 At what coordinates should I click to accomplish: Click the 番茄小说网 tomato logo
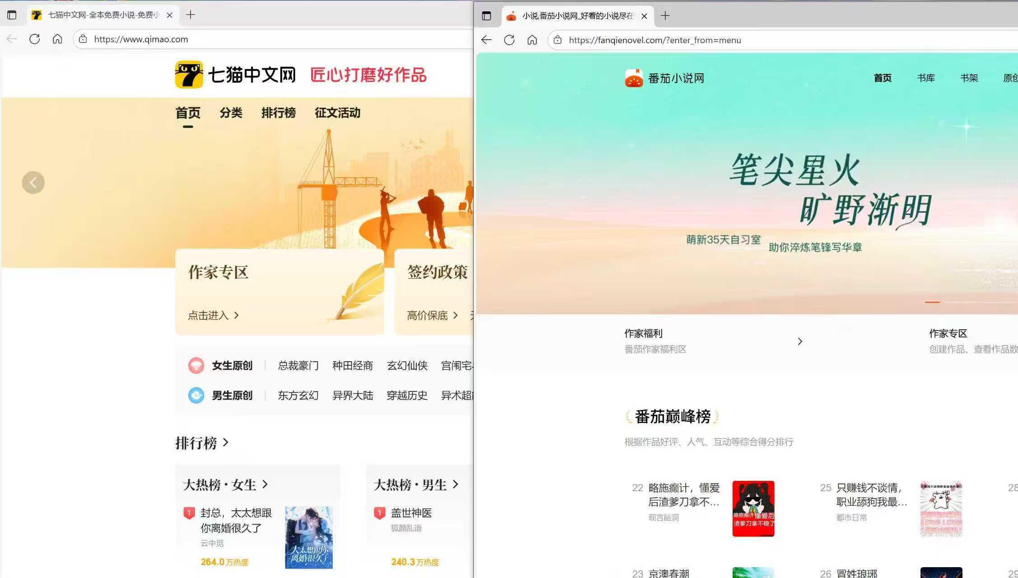634,77
